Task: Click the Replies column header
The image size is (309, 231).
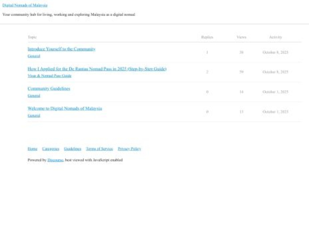Action: tap(207, 37)
